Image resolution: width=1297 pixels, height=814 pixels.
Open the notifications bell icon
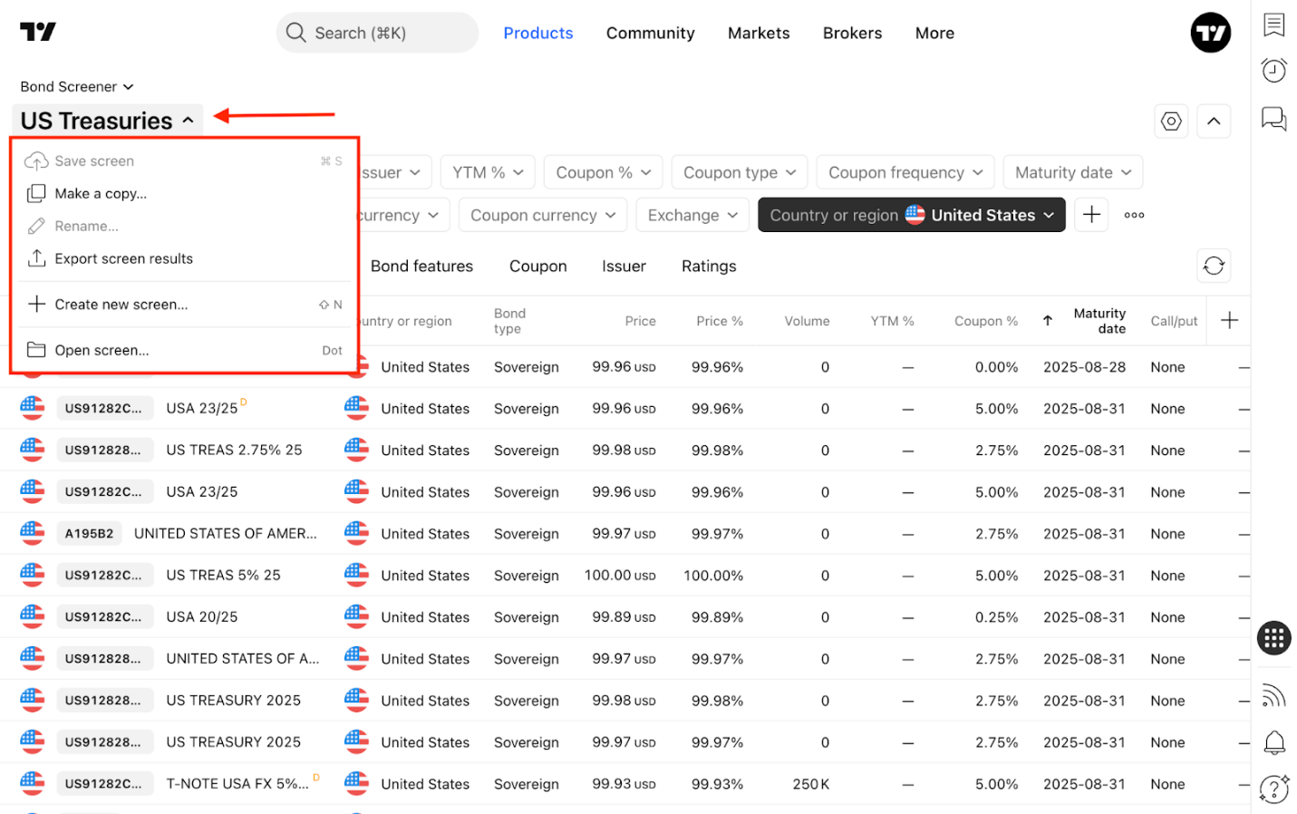(x=1273, y=743)
